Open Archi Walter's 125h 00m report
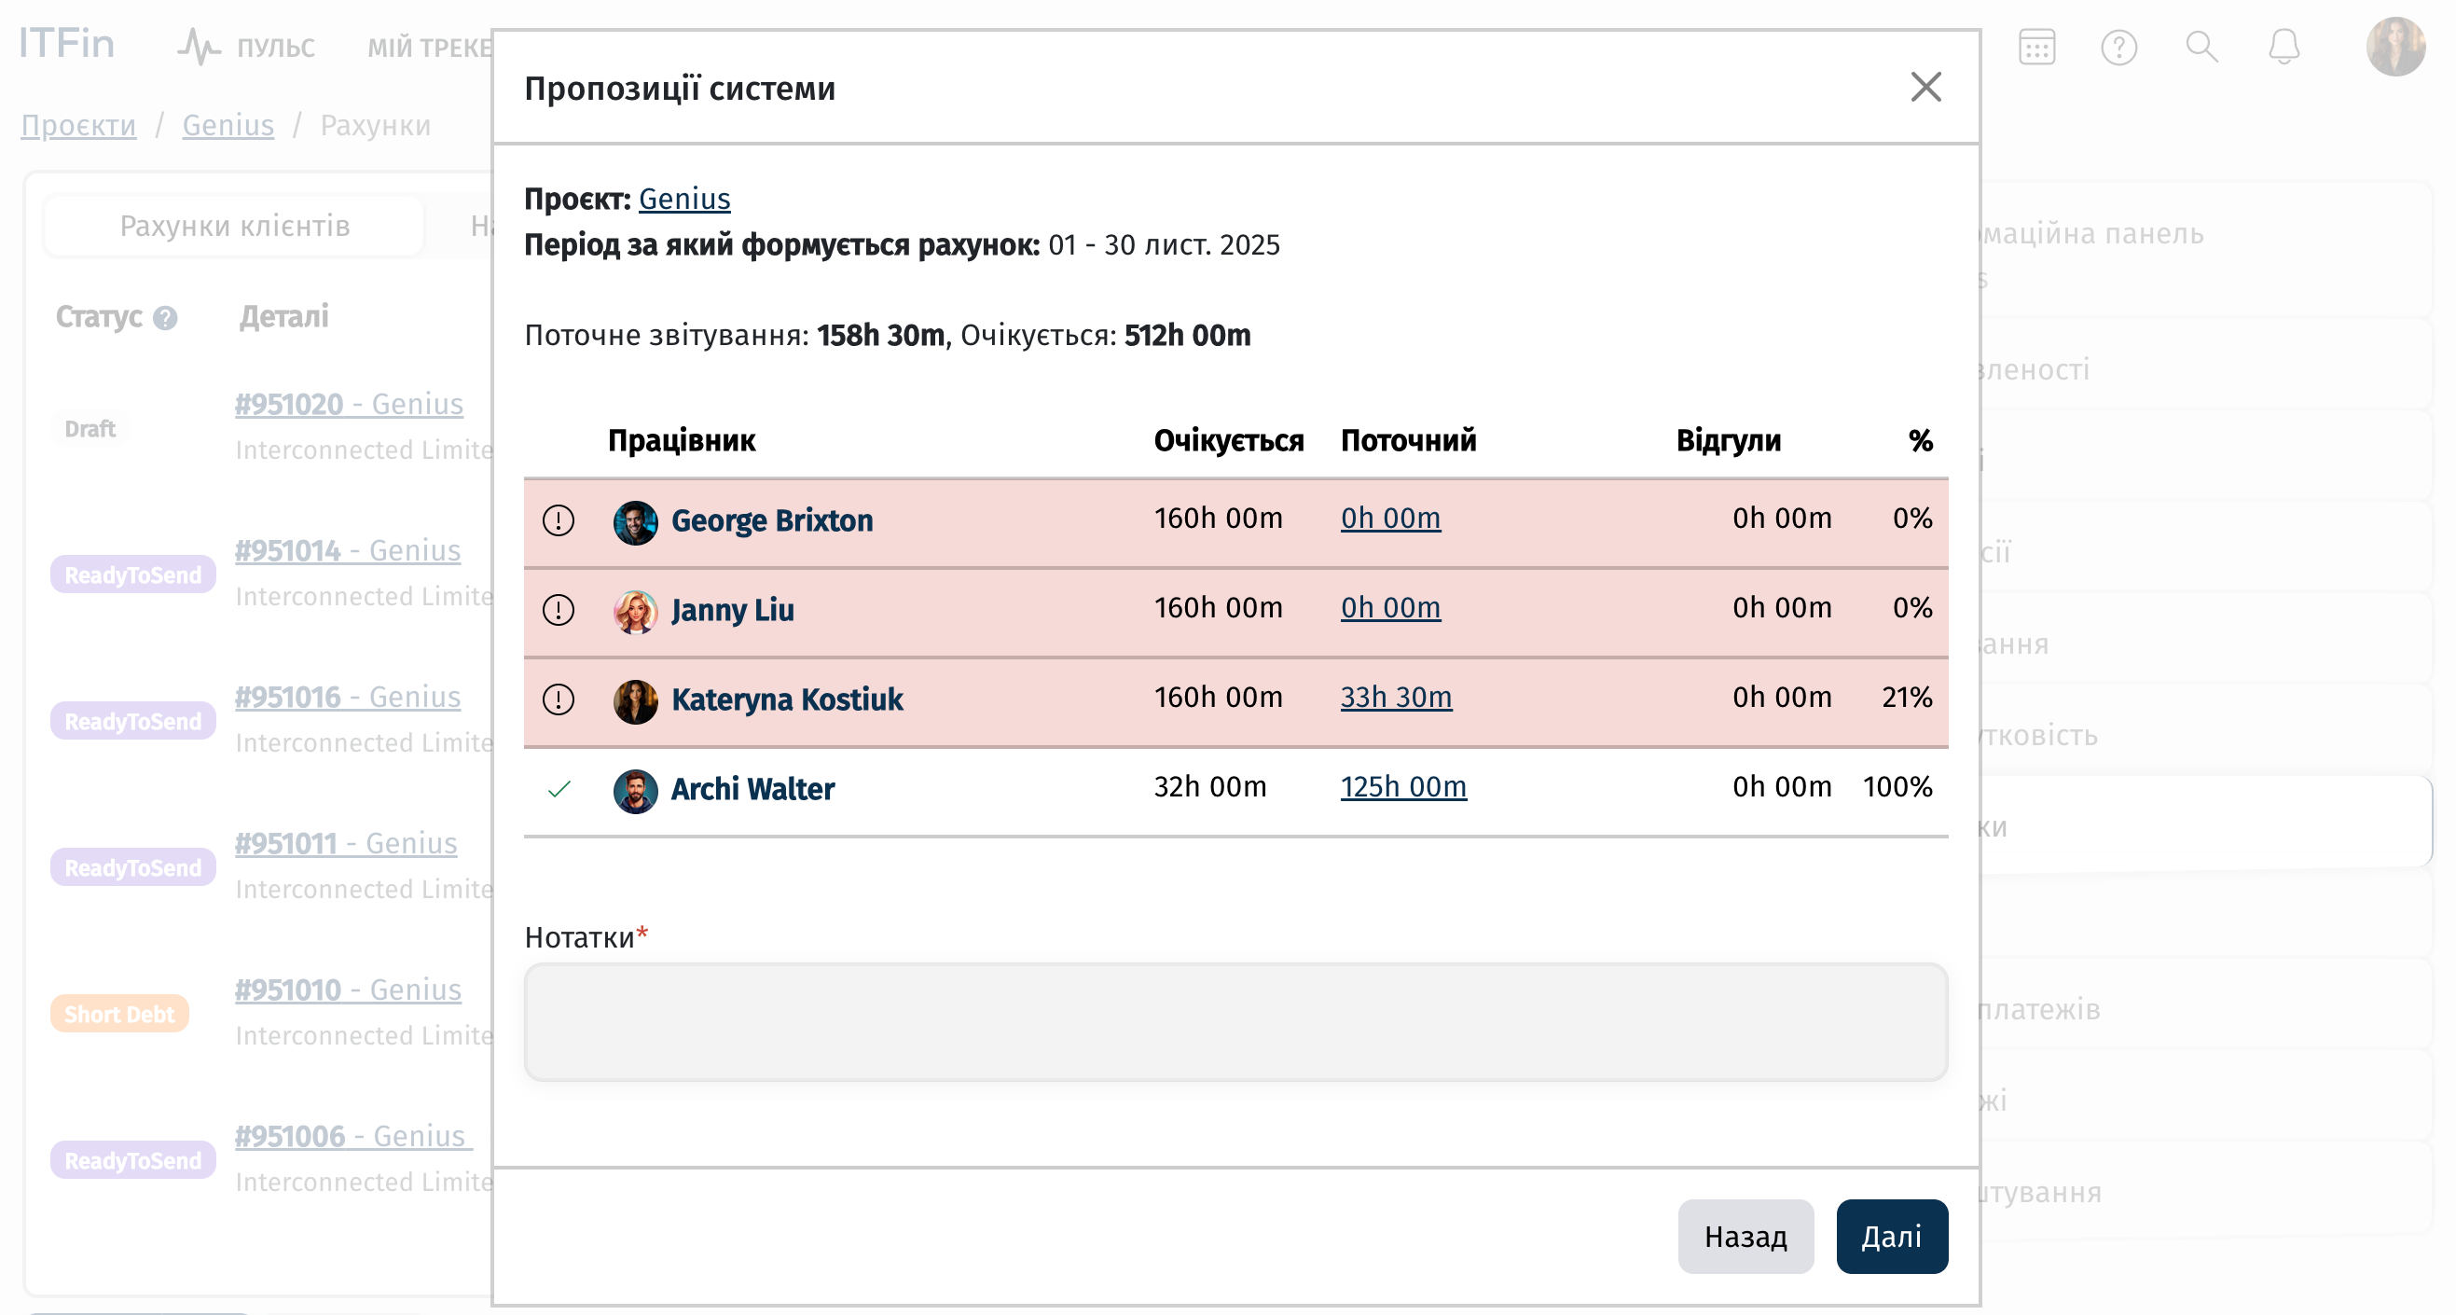The width and height of the screenshot is (2456, 1315). tap(1402, 787)
